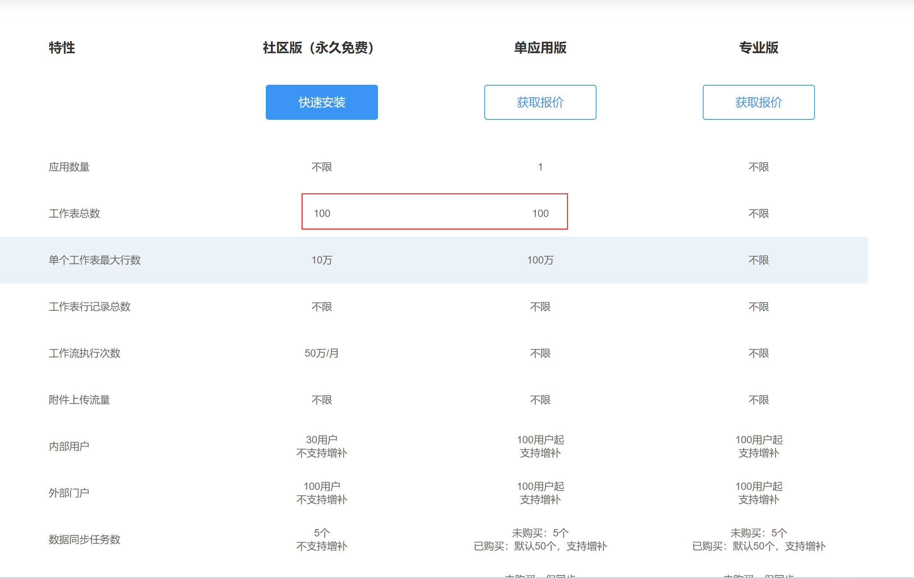Click the 特性 header label
The image size is (914, 579).
coord(62,48)
